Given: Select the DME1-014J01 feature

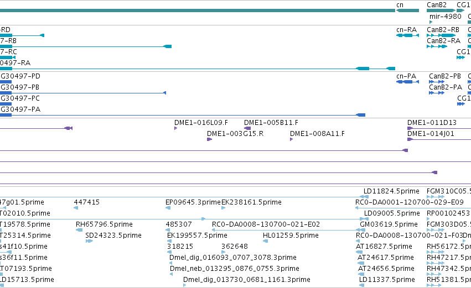Looking at the screenshot, I should (439, 139).
